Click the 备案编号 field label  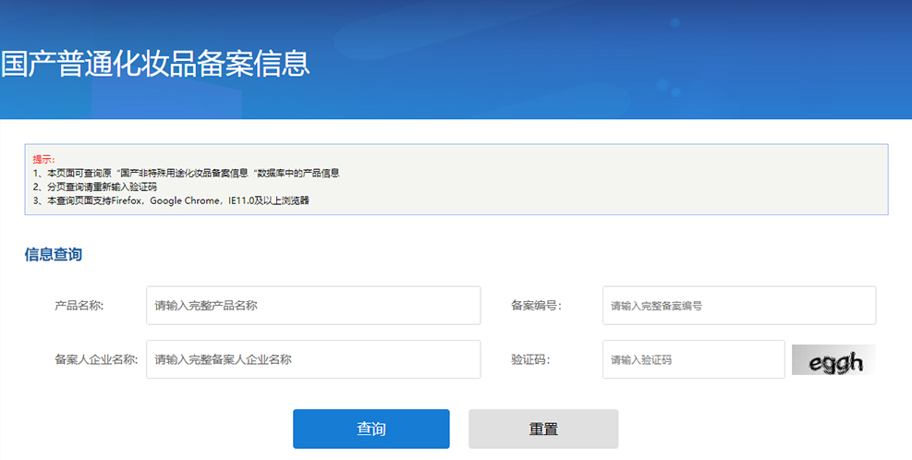click(x=536, y=306)
